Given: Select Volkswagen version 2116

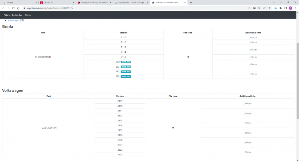Looking at the screenshot, I should tap(120, 135).
